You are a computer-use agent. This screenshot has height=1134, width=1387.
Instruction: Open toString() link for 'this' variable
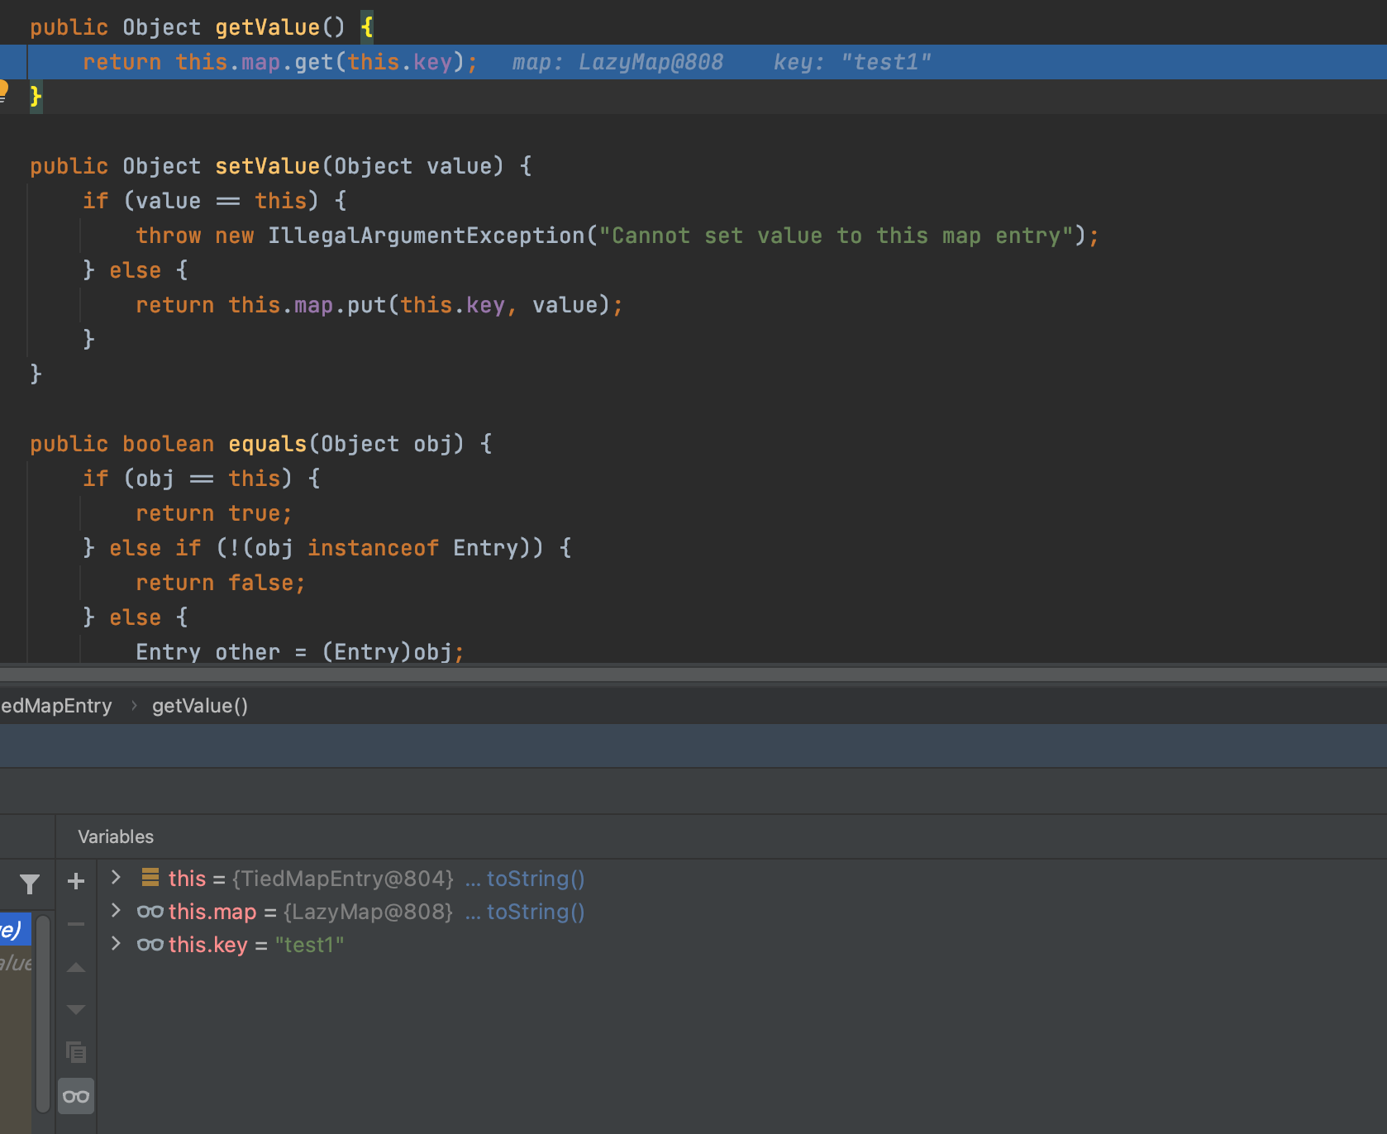pyautogui.click(x=536, y=879)
